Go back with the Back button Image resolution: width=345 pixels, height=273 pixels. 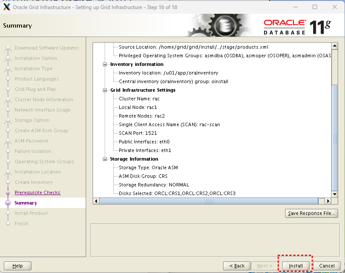237,266
